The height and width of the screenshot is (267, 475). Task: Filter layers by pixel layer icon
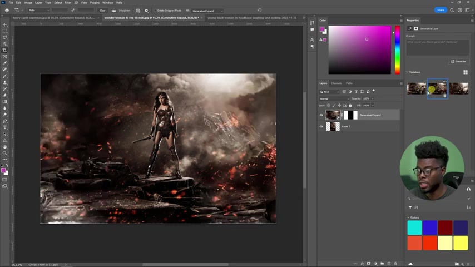click(344, 92)
